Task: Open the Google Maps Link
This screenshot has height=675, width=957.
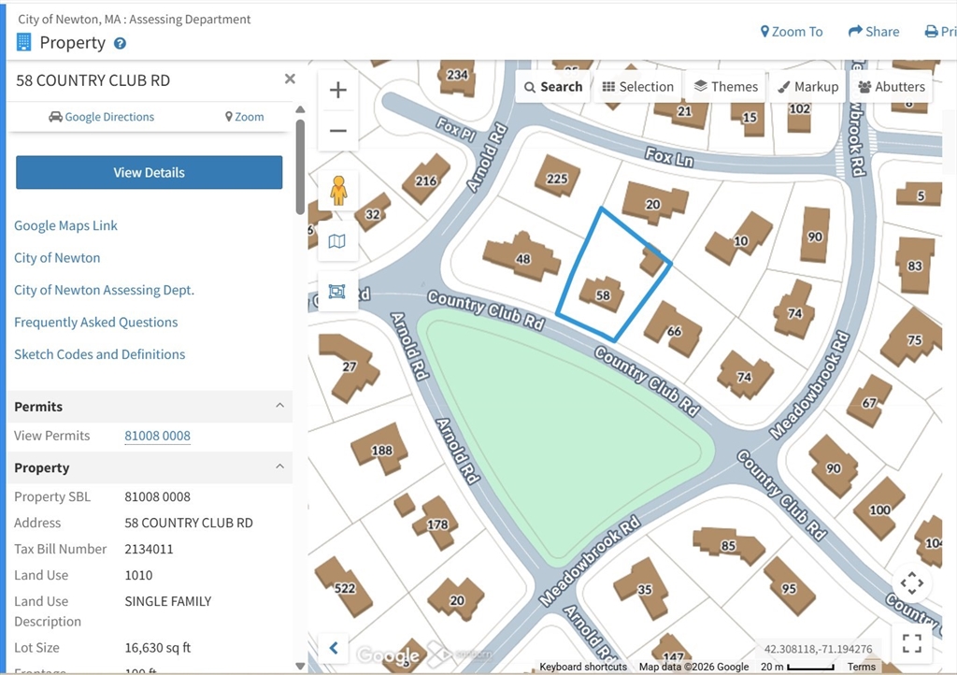Action: pyautogui.click(x=65, y=225)
